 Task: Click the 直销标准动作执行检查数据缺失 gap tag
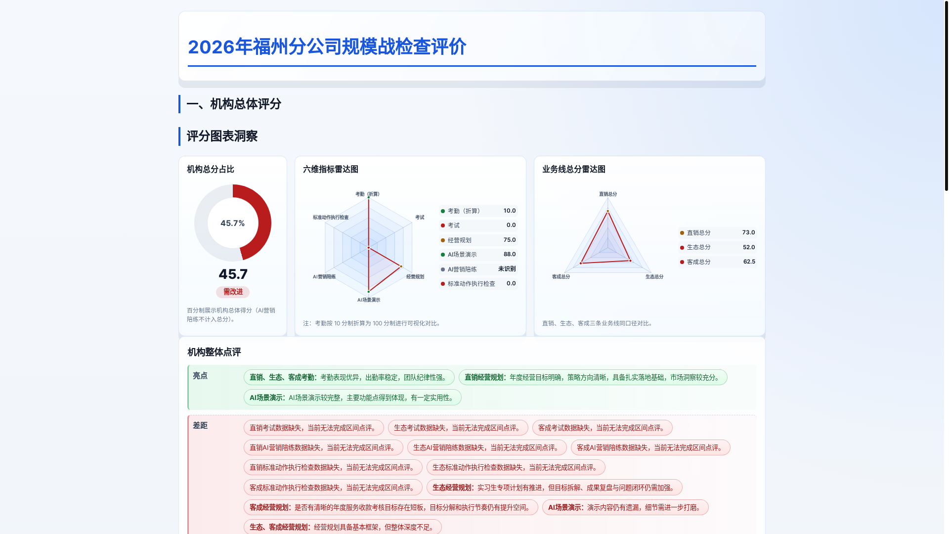333,467
